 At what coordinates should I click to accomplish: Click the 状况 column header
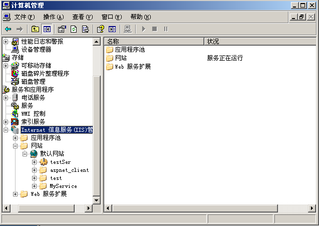(260, 41)
